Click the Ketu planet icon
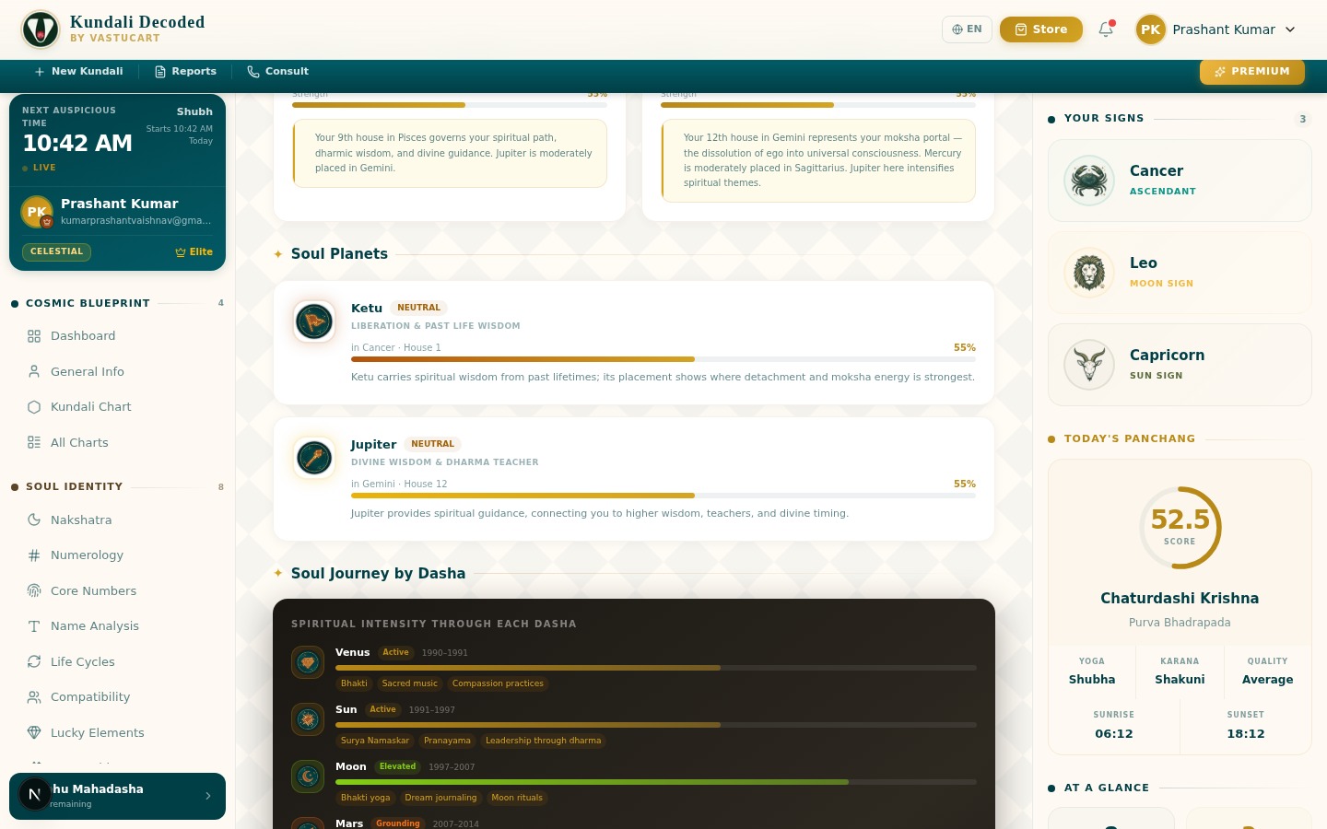The height and width of the screenshot is (829, 1327). pos(314,321)
